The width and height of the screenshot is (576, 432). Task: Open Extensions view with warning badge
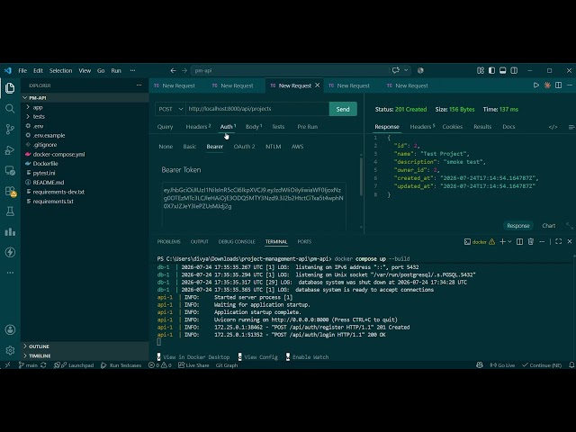click(x=10, y=191)
